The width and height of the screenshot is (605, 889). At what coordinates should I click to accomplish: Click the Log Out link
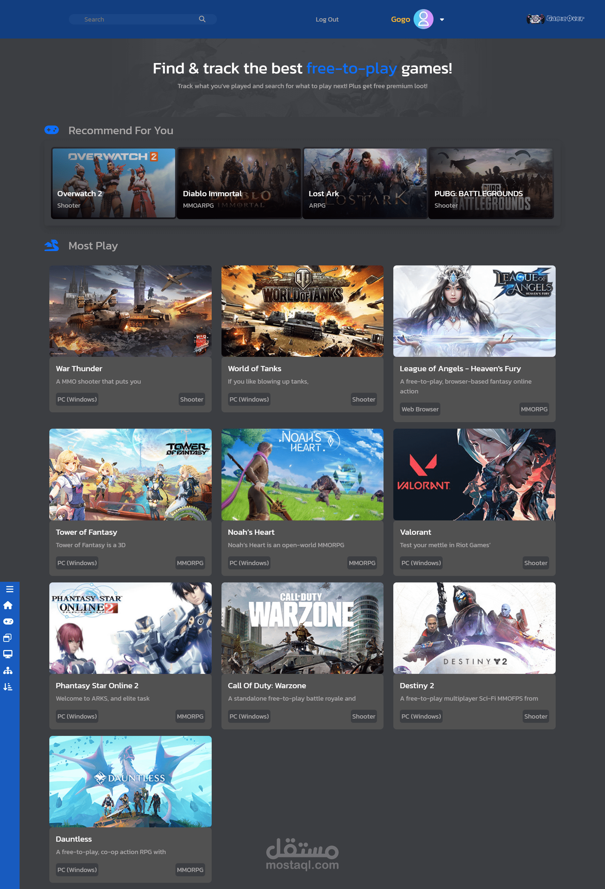tap(327, 20)
